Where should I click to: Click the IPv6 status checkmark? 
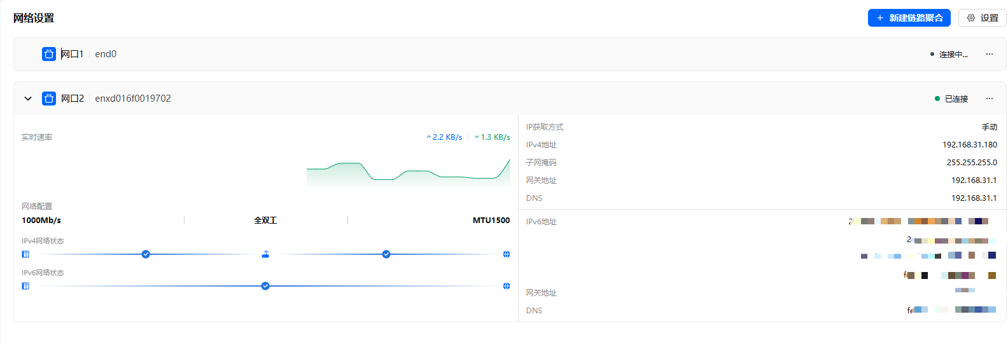tap(265, 286)
